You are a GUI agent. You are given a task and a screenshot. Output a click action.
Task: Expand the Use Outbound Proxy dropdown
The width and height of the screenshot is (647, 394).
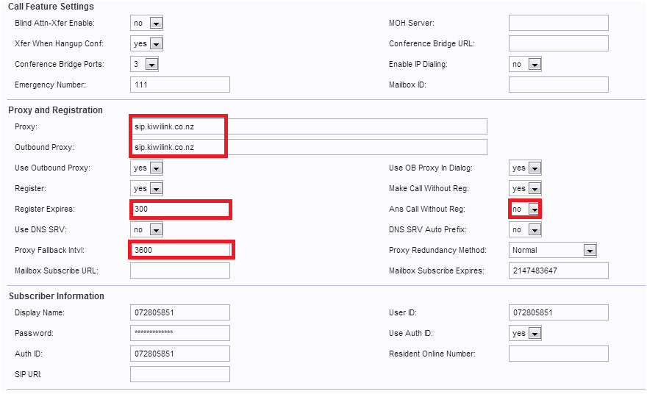tap(146, 168)
